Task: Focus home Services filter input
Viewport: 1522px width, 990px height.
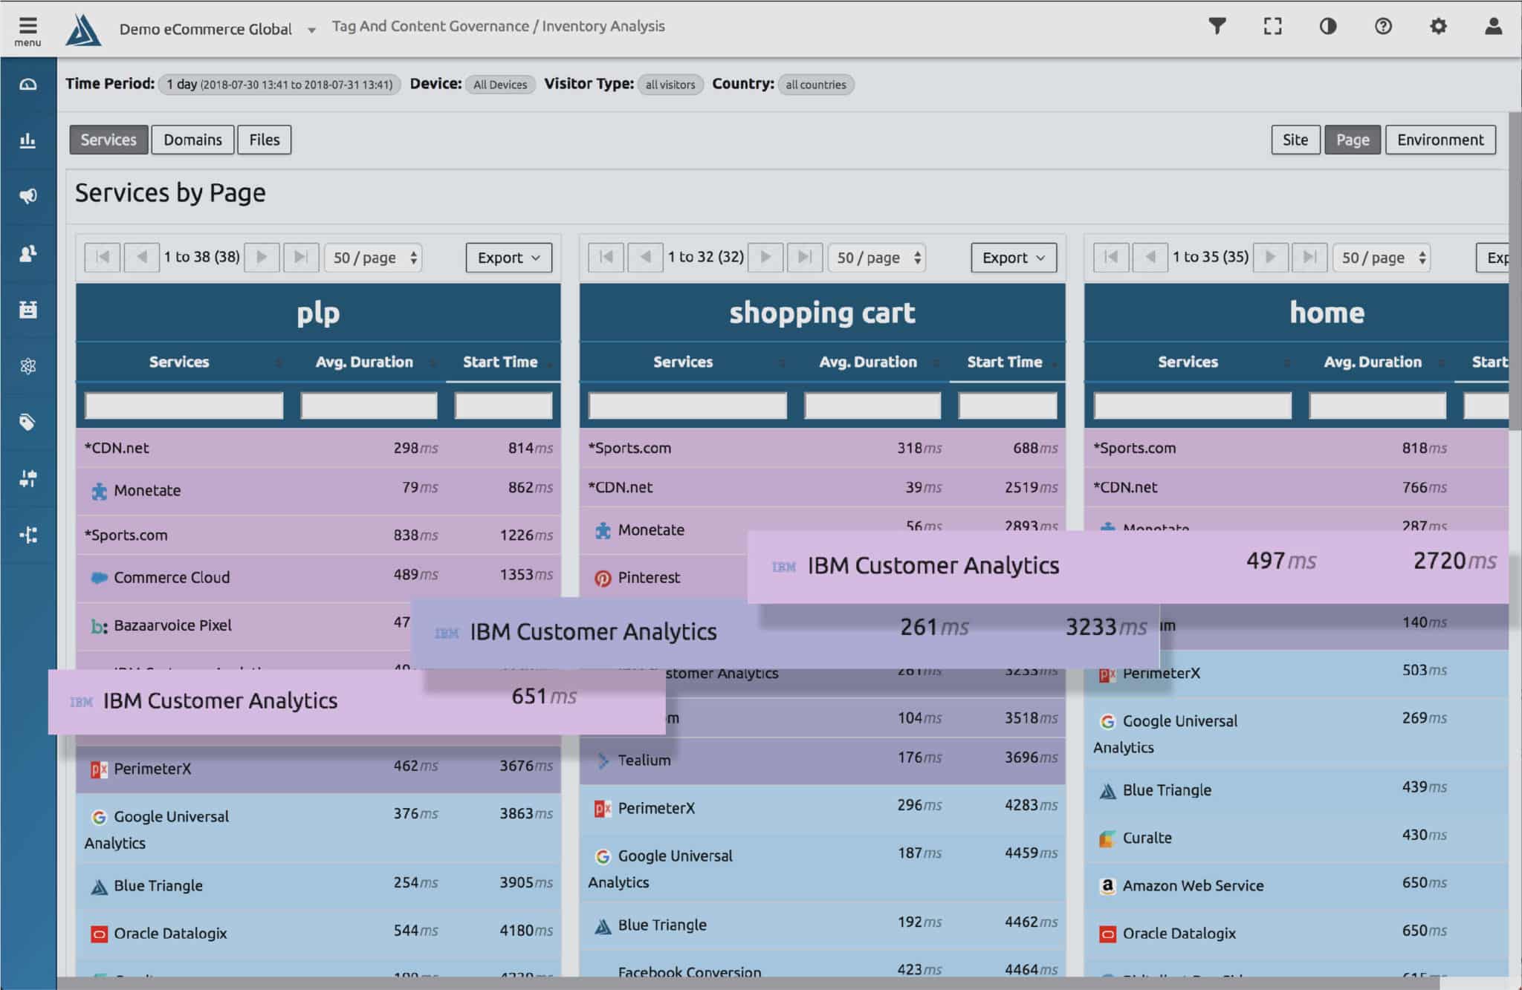Action: pyautogui.click(x=1192, y=406)
